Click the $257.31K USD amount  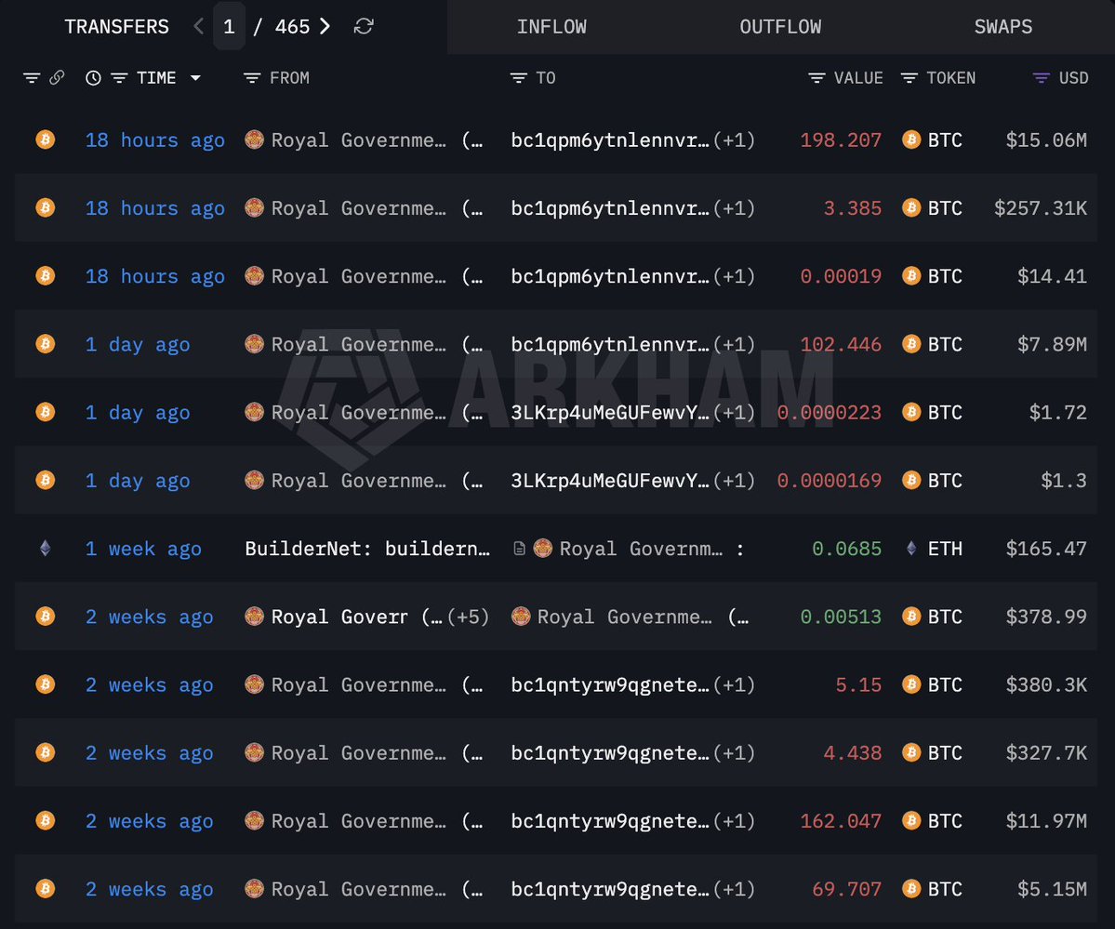coord(1041,207)
